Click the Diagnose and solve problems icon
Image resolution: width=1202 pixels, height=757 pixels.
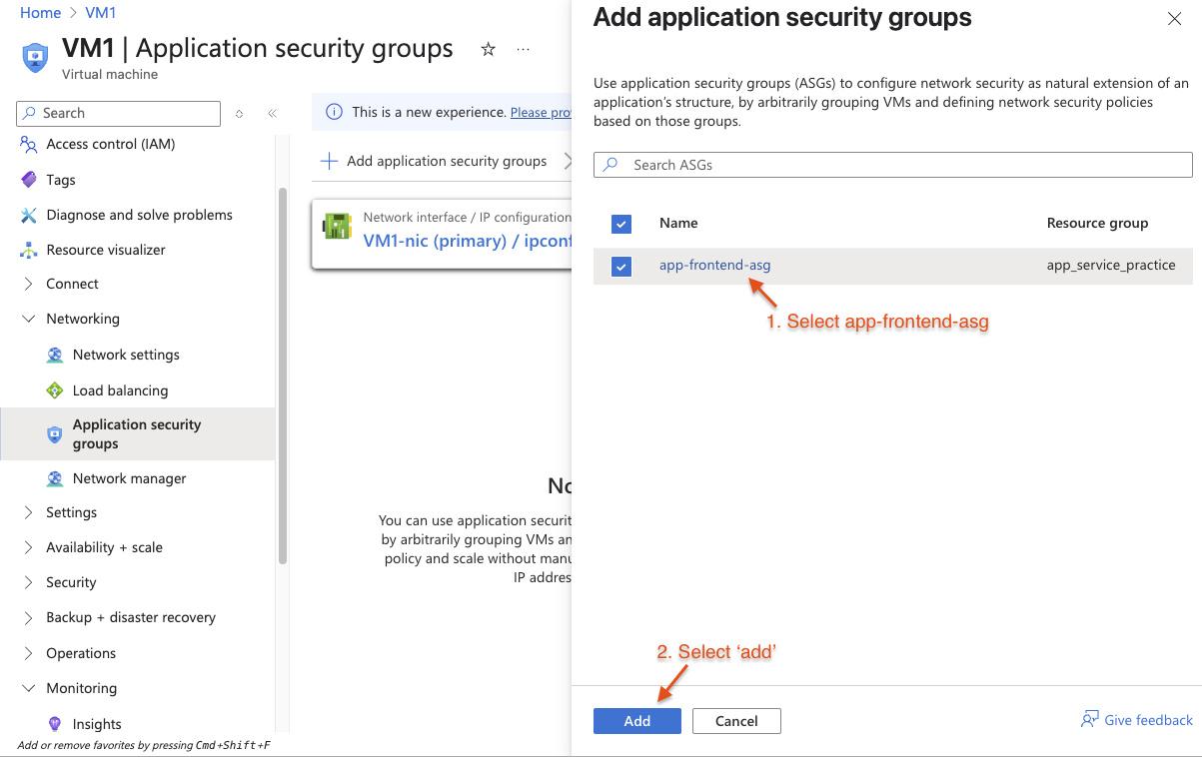click(28, 215)
